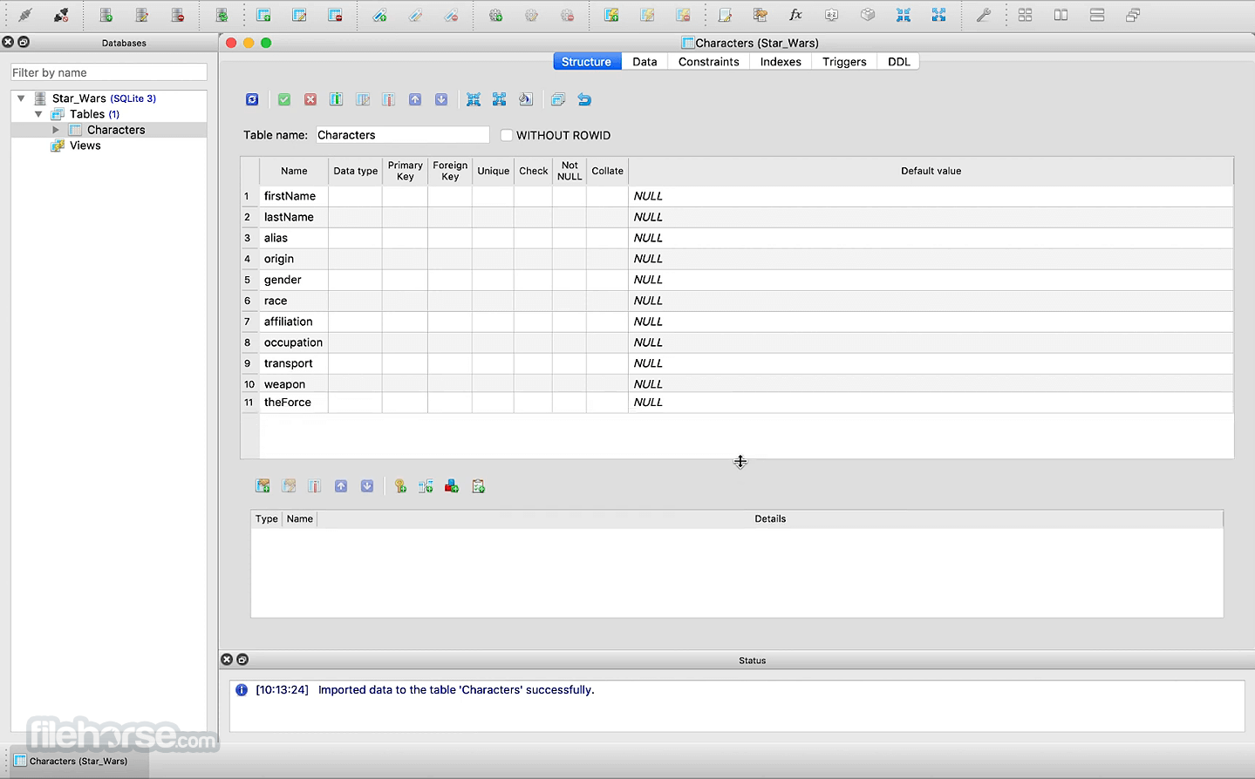
Task: Refresh the table structure
Action: pyautogui.click(x=252, y=99)
